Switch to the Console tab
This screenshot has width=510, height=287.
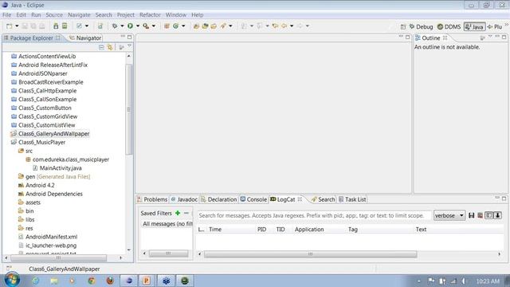(x=253, y=199)
